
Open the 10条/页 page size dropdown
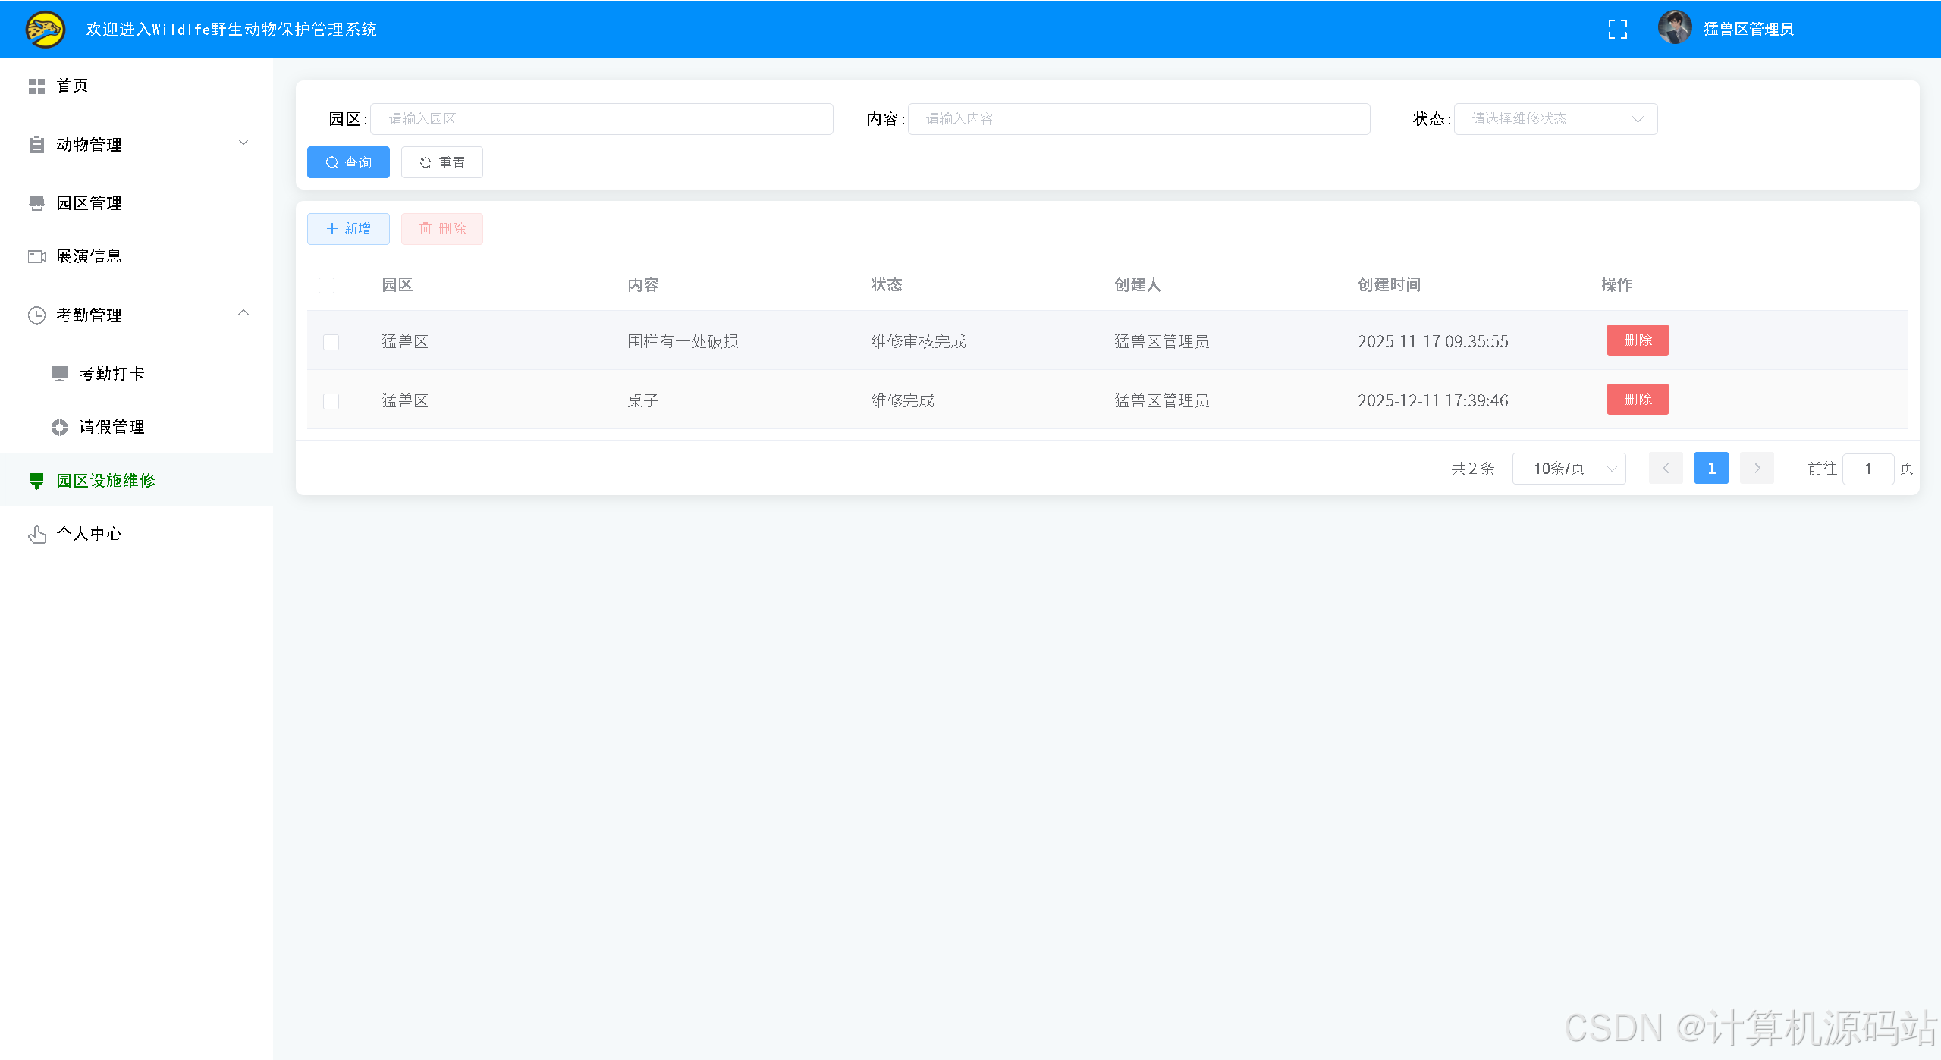(x=1569, y=469)
